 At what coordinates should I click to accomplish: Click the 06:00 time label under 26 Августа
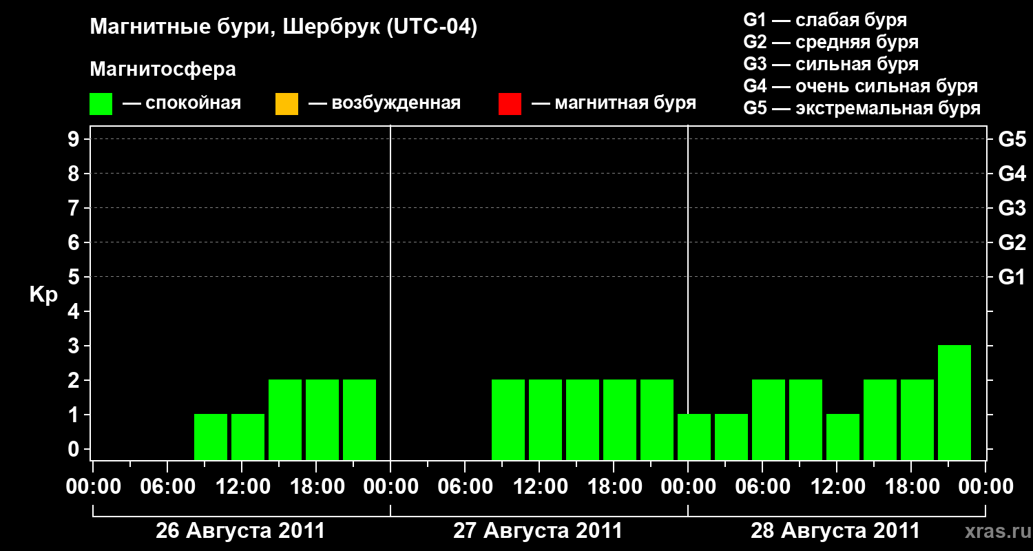click(x=167, y=487)
